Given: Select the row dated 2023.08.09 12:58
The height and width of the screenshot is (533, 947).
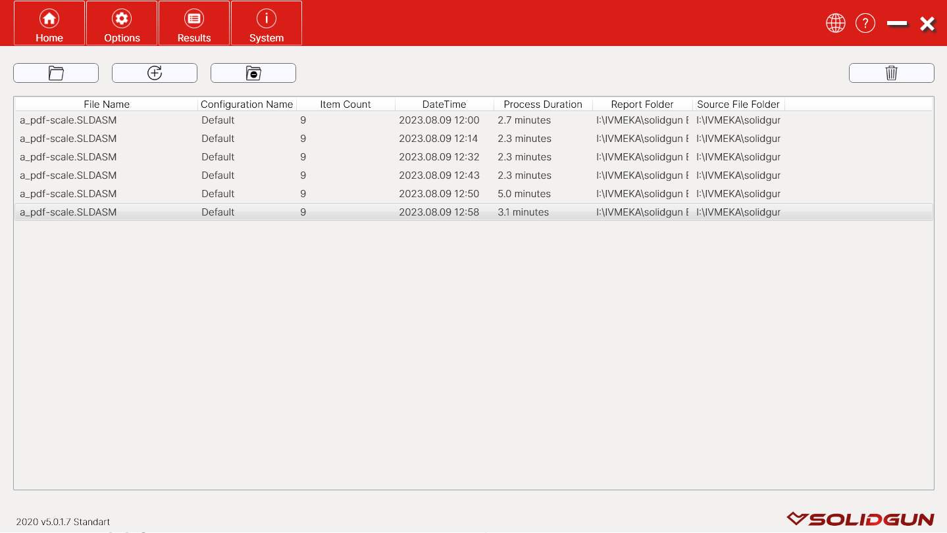Looking at the screenshot, I should click(474, 212).
